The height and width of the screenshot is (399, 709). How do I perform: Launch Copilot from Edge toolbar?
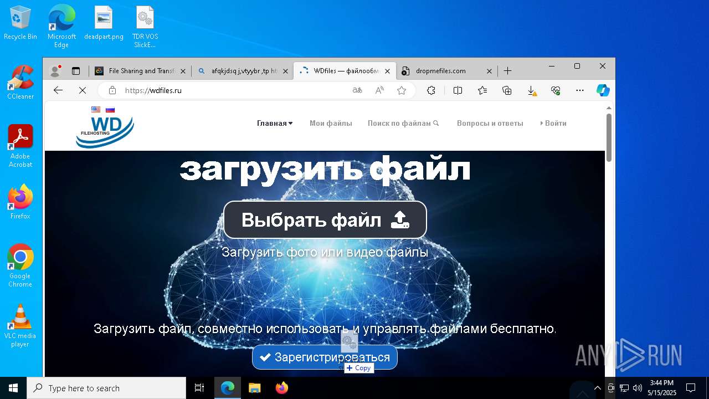(603, 90)
